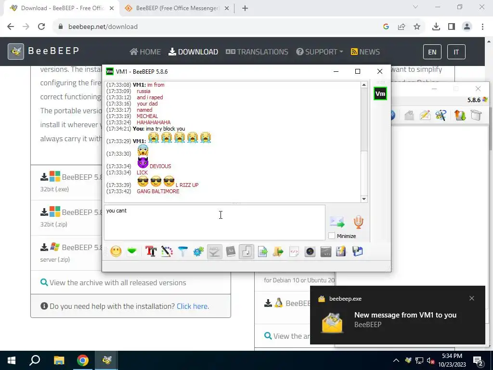Go back in browser history

(x=11, y=27)
